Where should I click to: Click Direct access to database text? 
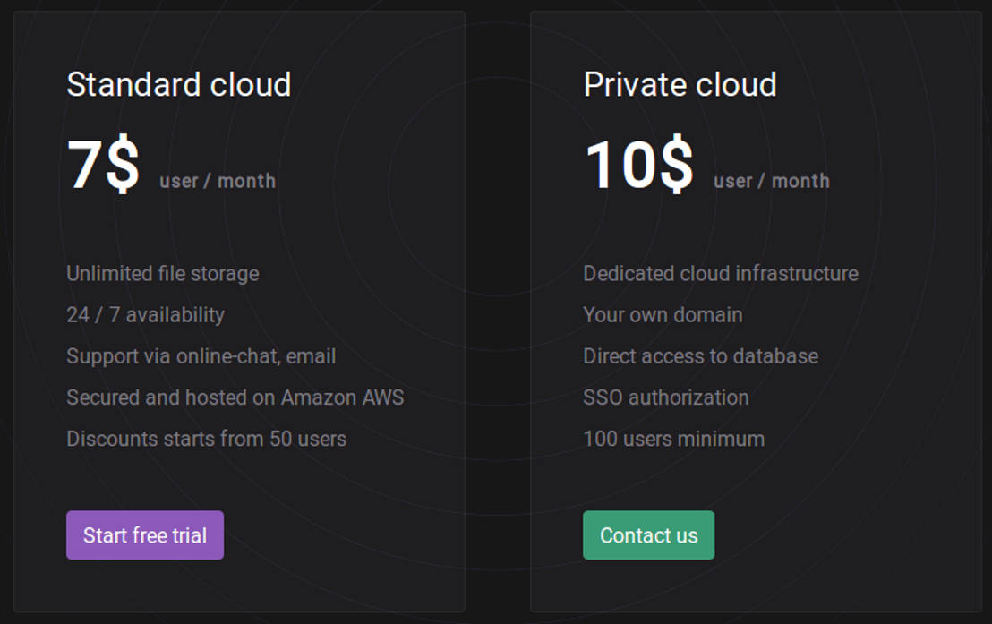click(700, 355)
